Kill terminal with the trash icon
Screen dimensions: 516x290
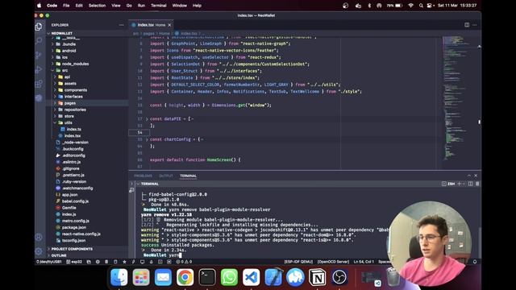click(x=477, y=184)
